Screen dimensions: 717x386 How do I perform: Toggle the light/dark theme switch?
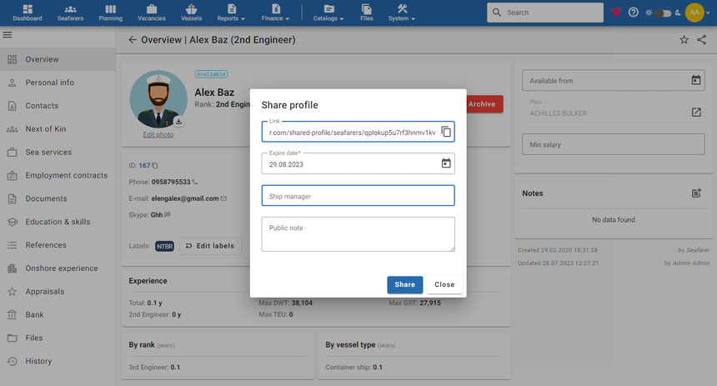point(663,13)
